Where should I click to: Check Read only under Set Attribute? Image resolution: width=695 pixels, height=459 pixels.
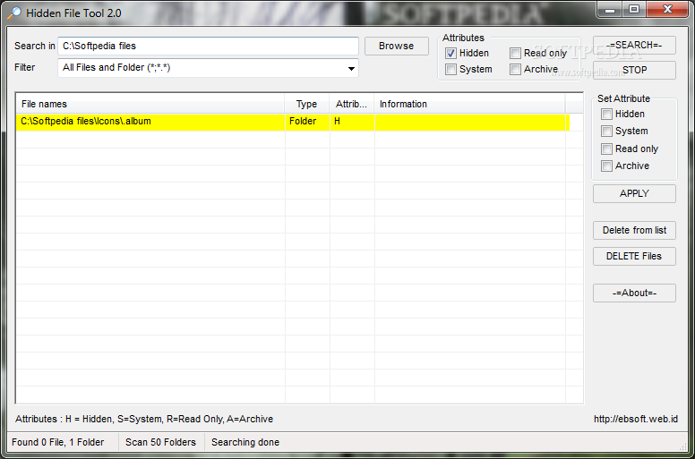[x=606, y=149]
